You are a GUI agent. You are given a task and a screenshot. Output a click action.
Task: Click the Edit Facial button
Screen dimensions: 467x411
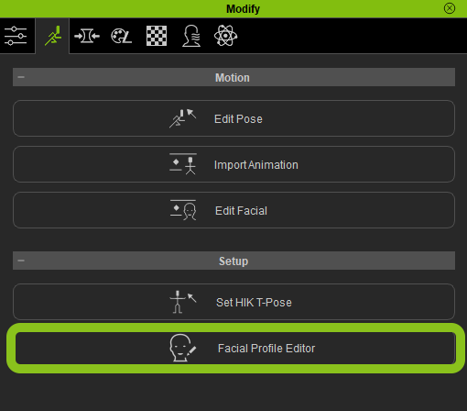233,210
